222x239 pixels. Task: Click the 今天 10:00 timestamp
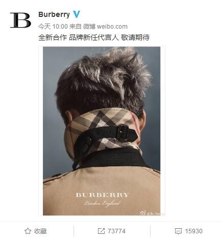[53, 27]
